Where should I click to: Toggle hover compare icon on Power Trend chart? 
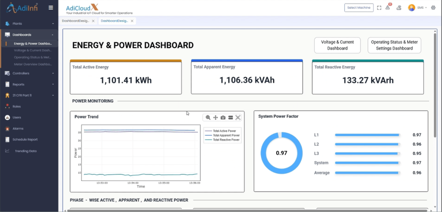click(230, 118)
